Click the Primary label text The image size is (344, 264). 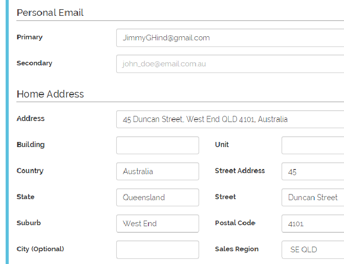coord(30,37)
